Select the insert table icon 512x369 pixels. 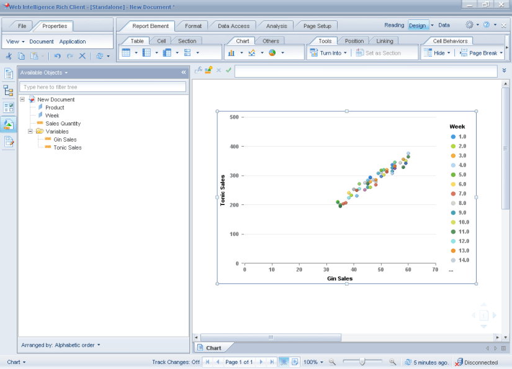pyautogui.click(x=127, y=52)
